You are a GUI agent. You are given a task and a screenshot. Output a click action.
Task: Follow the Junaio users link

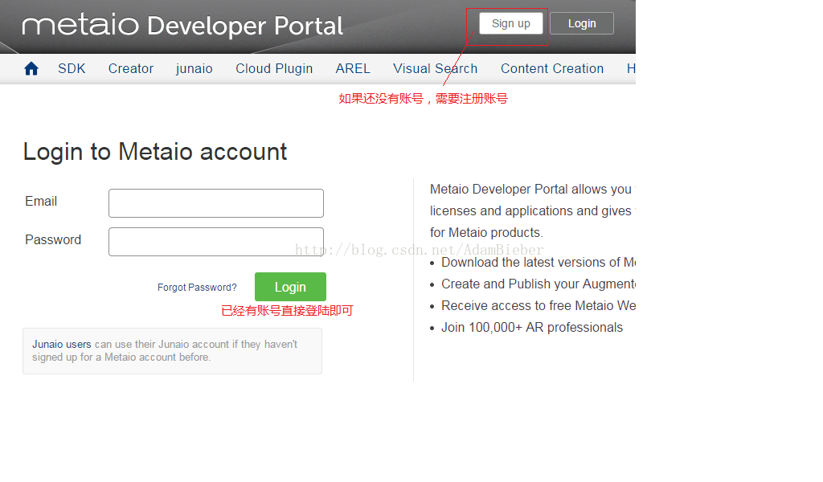click(x=61, y=344)
